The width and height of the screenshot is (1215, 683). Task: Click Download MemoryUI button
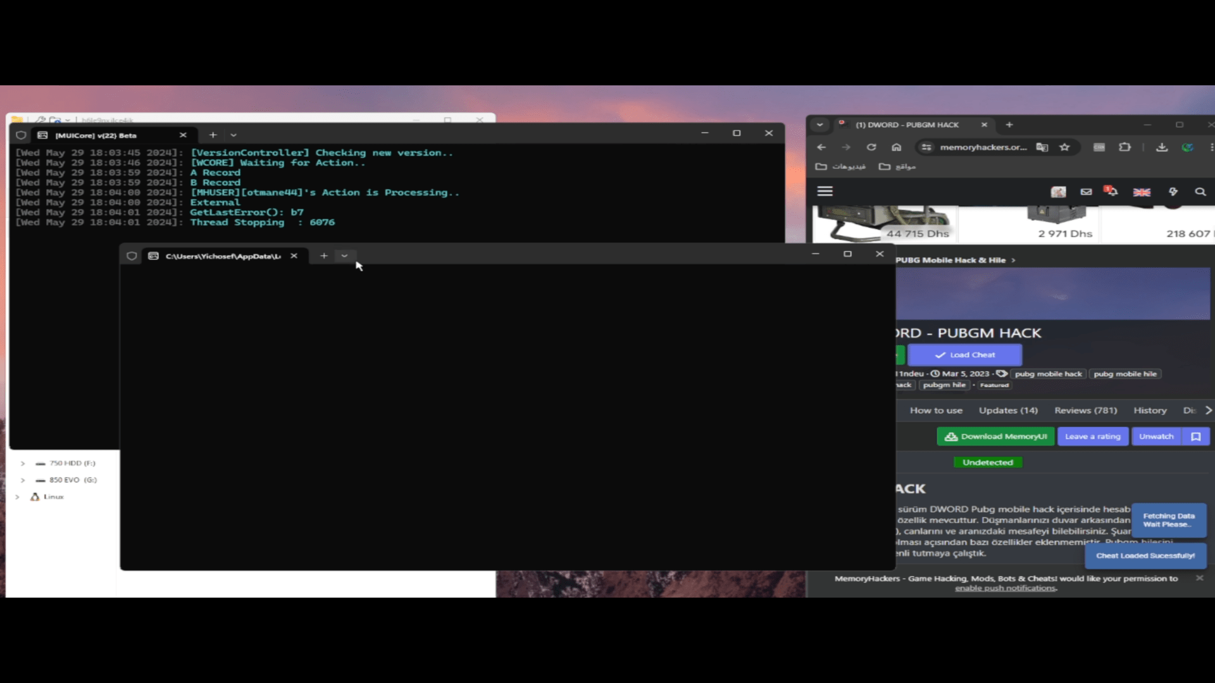[995, 436]
